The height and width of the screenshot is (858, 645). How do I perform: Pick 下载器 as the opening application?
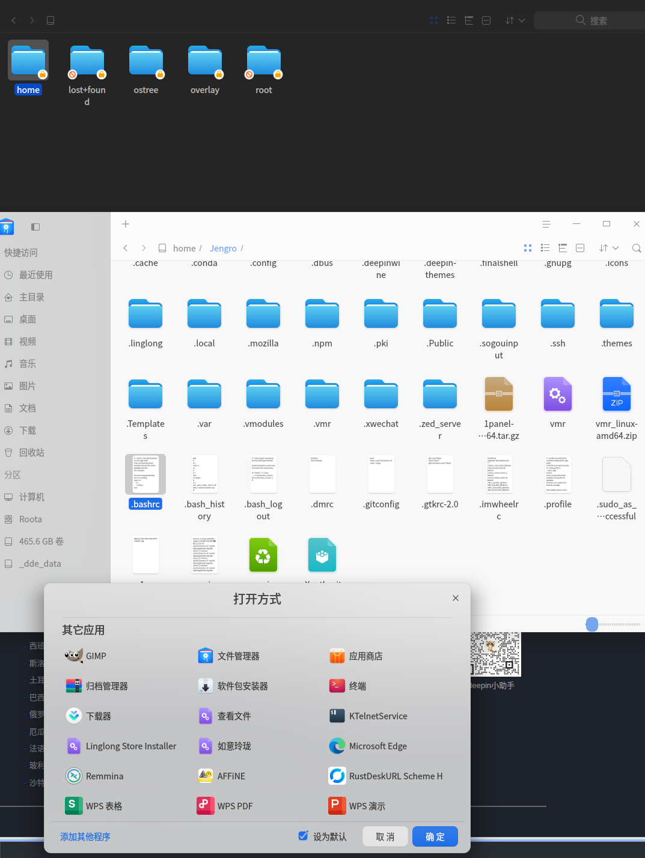tap(88, 716)
